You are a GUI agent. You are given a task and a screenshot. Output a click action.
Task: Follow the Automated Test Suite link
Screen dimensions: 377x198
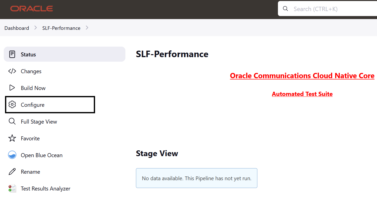302,94
